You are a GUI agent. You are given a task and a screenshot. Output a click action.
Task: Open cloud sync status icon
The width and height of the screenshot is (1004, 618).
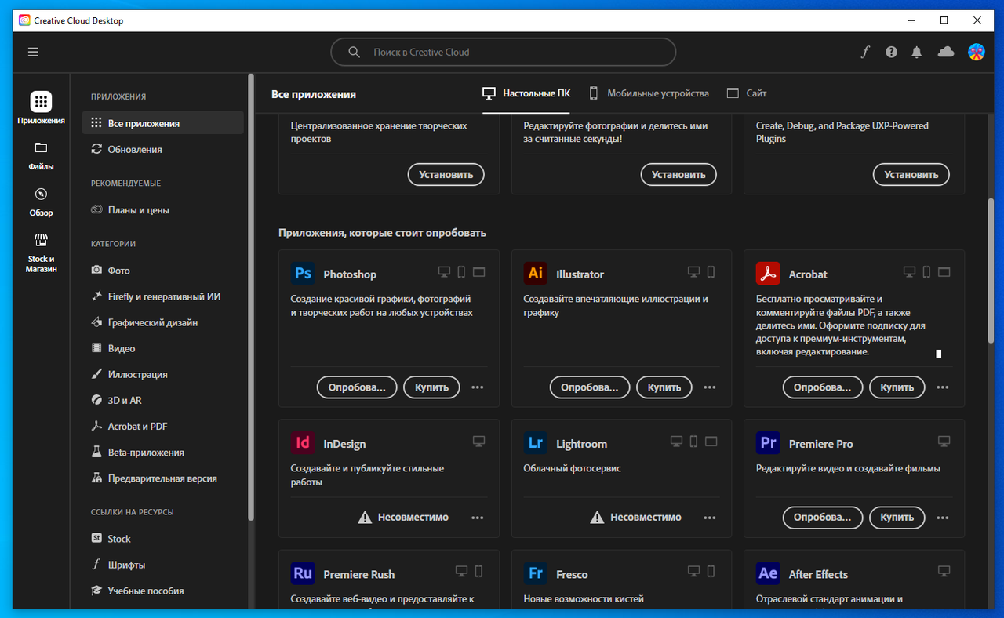point(946,52)
